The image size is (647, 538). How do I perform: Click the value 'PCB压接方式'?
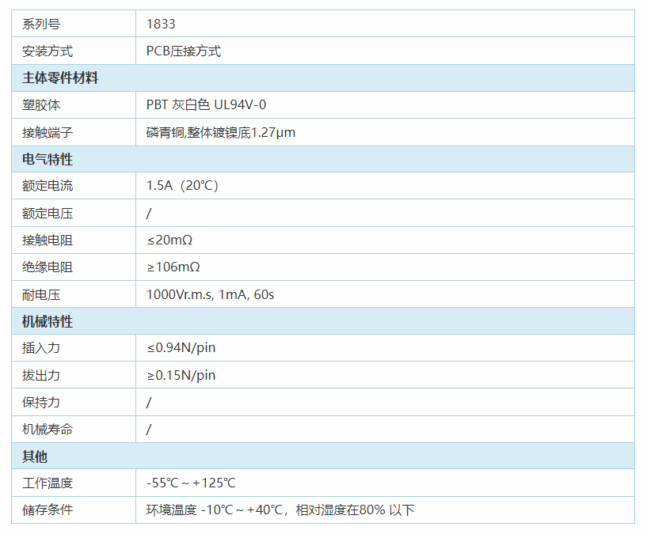184,51
